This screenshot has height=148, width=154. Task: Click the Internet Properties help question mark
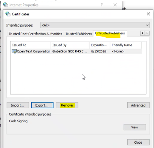coord(102,5)
